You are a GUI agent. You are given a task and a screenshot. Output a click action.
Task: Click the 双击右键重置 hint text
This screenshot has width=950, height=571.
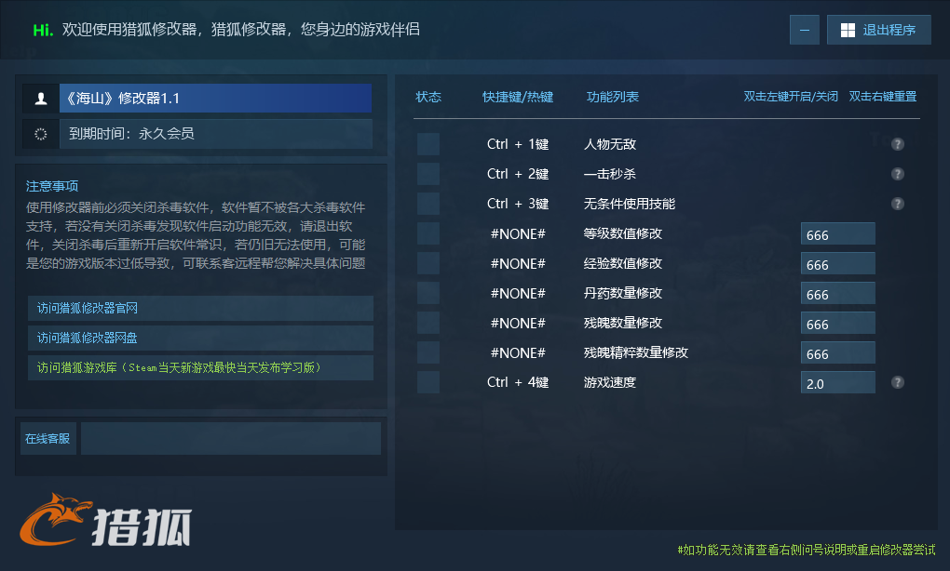pos(883,97)
